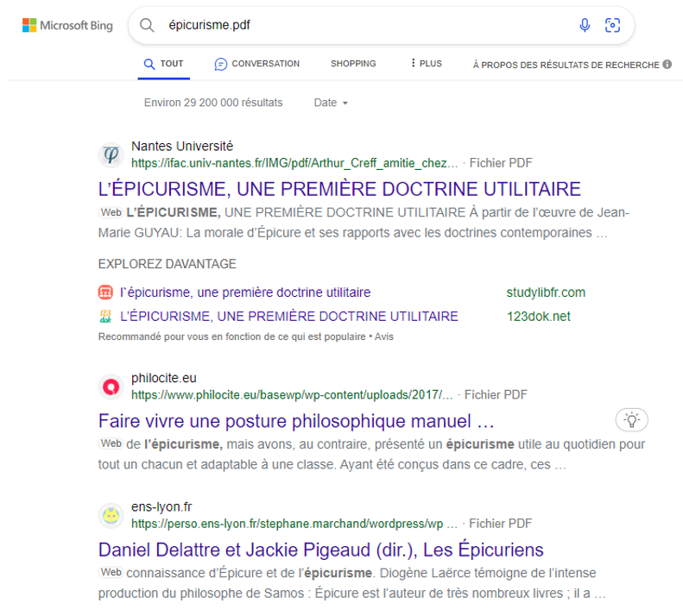Screen dimensions: 683x610
Task: Open the www.philocite.eu URL link
Action: click(x=292, y=395)
